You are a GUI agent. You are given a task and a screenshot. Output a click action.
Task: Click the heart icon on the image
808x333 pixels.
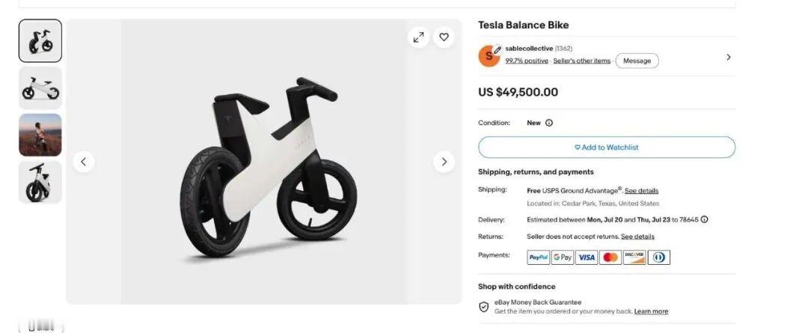pyautogui.click(x=444, y=37)
